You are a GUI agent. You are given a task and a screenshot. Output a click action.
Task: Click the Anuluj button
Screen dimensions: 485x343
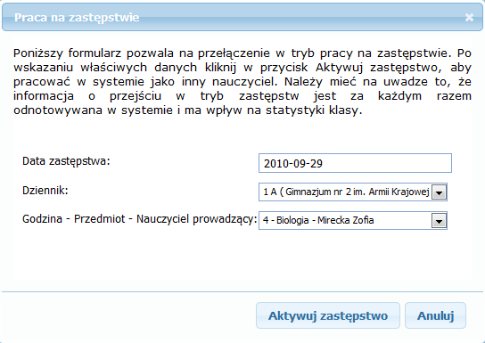click(435, 315)
